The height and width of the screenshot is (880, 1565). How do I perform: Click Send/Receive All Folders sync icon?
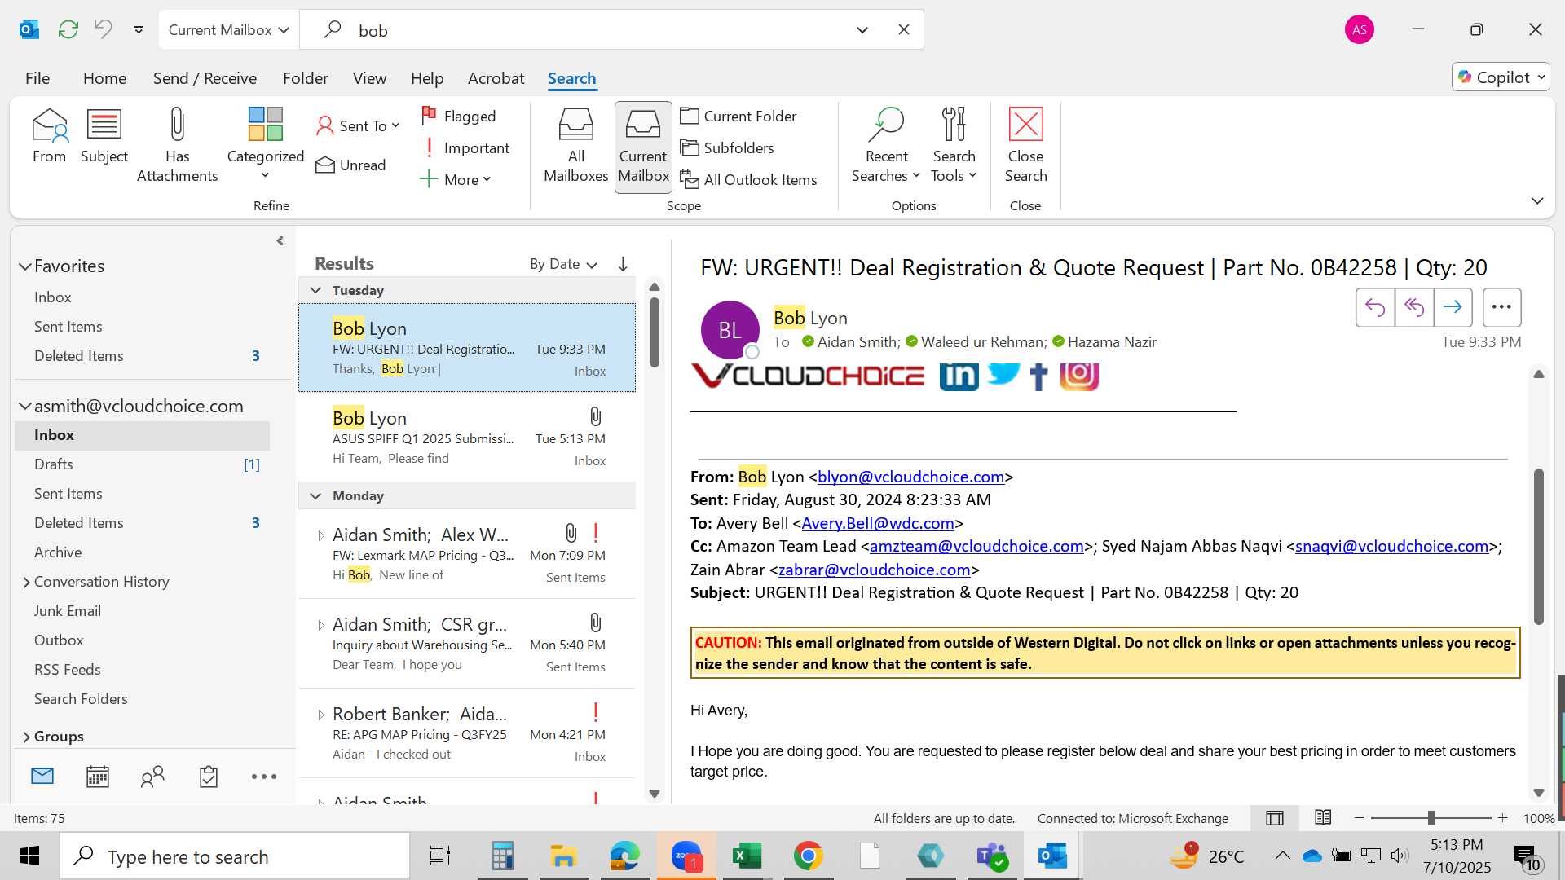(x=68, y=30)
